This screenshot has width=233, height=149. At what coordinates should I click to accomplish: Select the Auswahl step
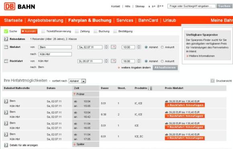[x=29, y=31]
